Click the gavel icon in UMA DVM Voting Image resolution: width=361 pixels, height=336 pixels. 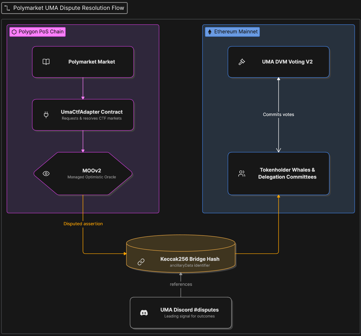242,62
